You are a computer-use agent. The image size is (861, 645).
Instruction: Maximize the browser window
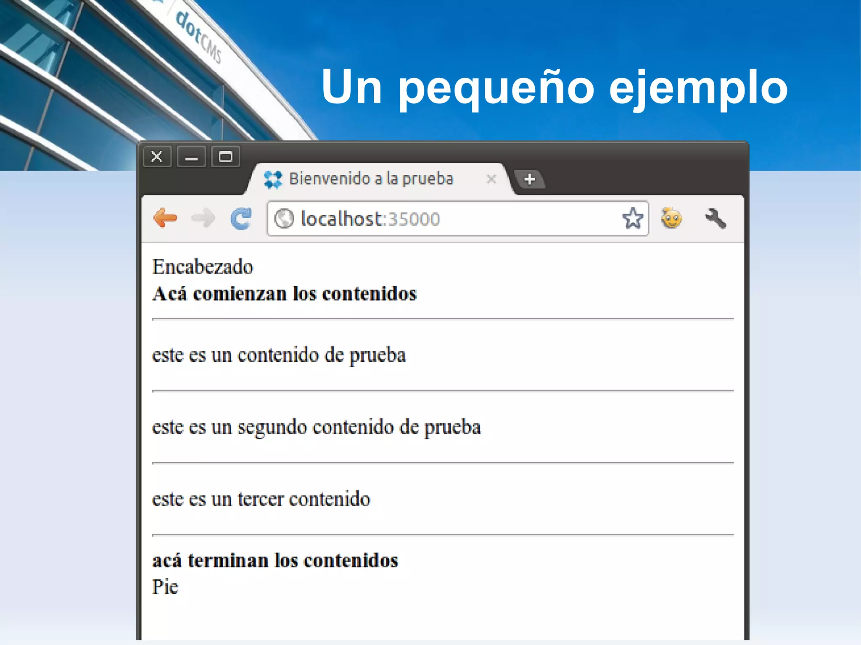226,157
